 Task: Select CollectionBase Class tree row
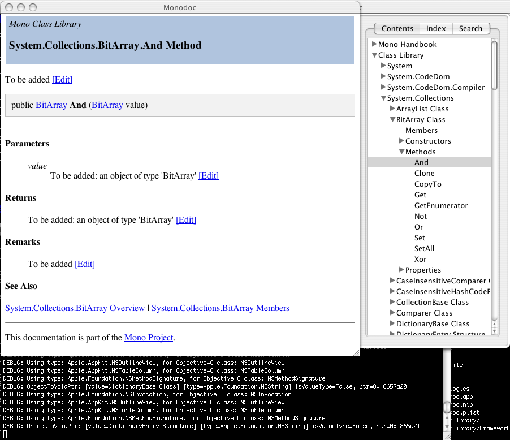tap(429, 302)
